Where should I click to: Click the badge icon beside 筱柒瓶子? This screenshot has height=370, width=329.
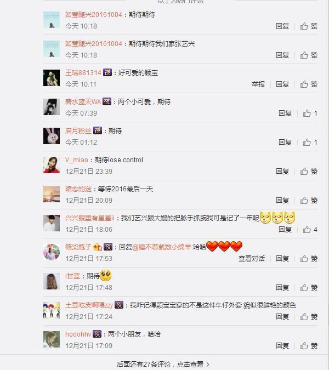point(98,247)
